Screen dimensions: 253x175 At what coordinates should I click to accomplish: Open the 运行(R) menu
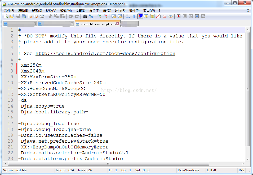(120, 11)
